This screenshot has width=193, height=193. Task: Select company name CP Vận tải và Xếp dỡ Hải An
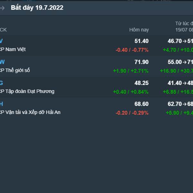[30, 112]
